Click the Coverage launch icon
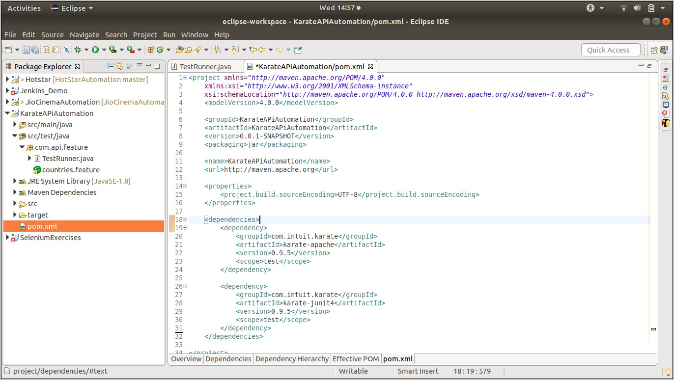 tap(112, 50)
